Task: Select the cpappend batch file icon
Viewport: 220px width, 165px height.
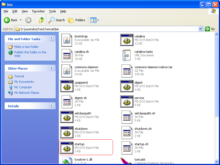Action: pos(67,86)
